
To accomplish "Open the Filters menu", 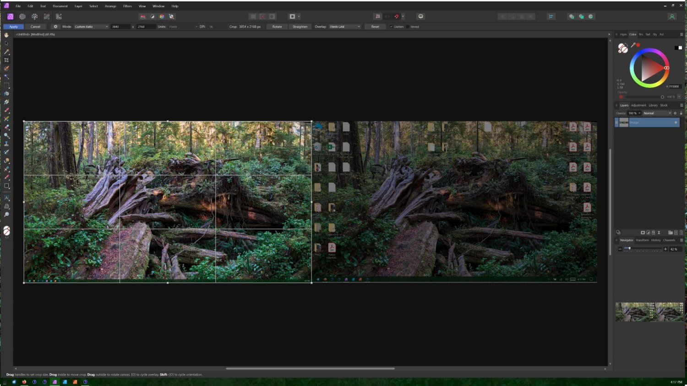I will [127, 6].
